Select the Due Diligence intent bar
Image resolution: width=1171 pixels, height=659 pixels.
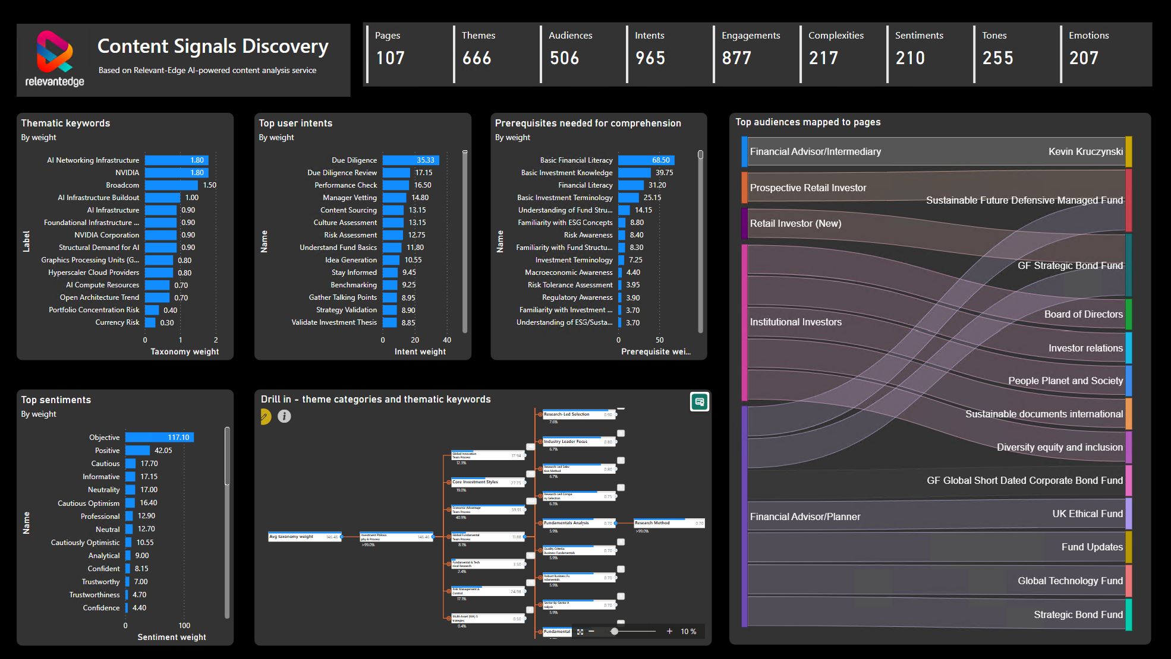pos(411,160)
